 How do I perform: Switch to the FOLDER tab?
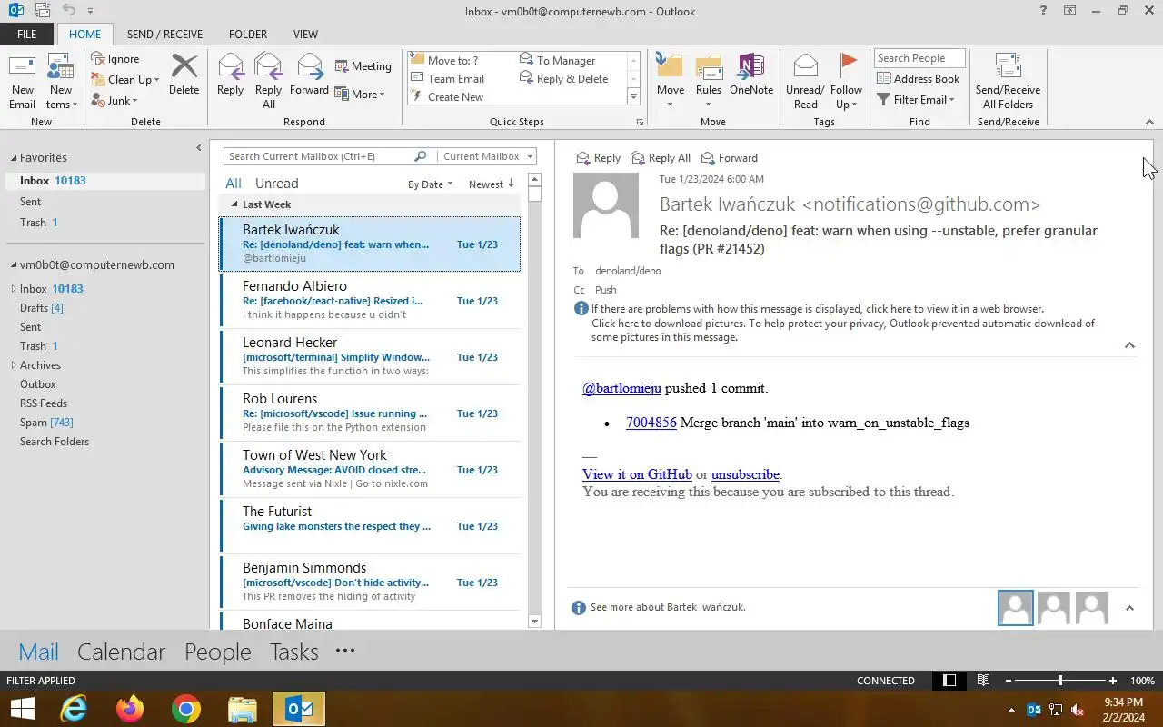coord(248,34)
